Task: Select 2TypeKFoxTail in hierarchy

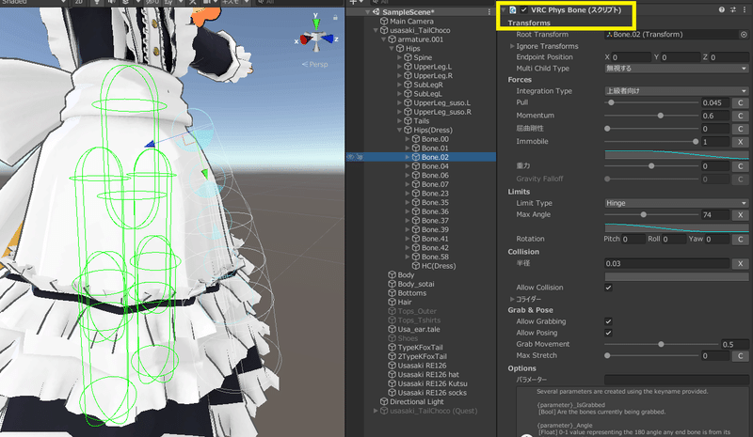Action: [422, 356]
